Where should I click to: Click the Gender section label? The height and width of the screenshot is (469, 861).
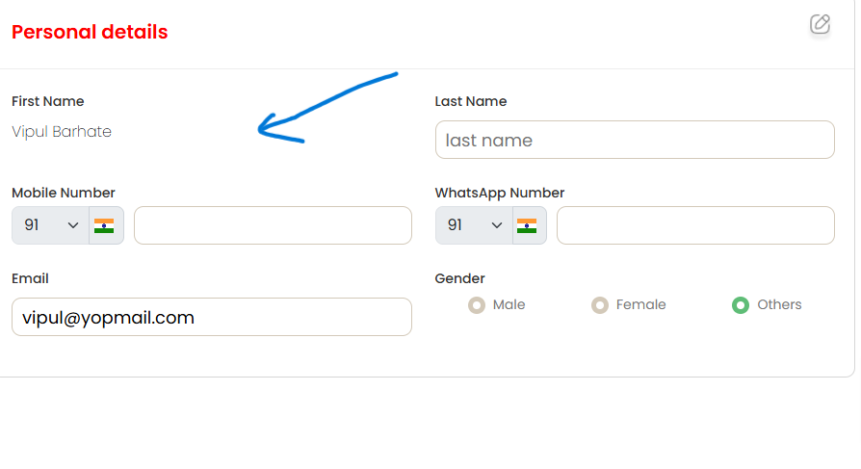[x=459, y=278]
